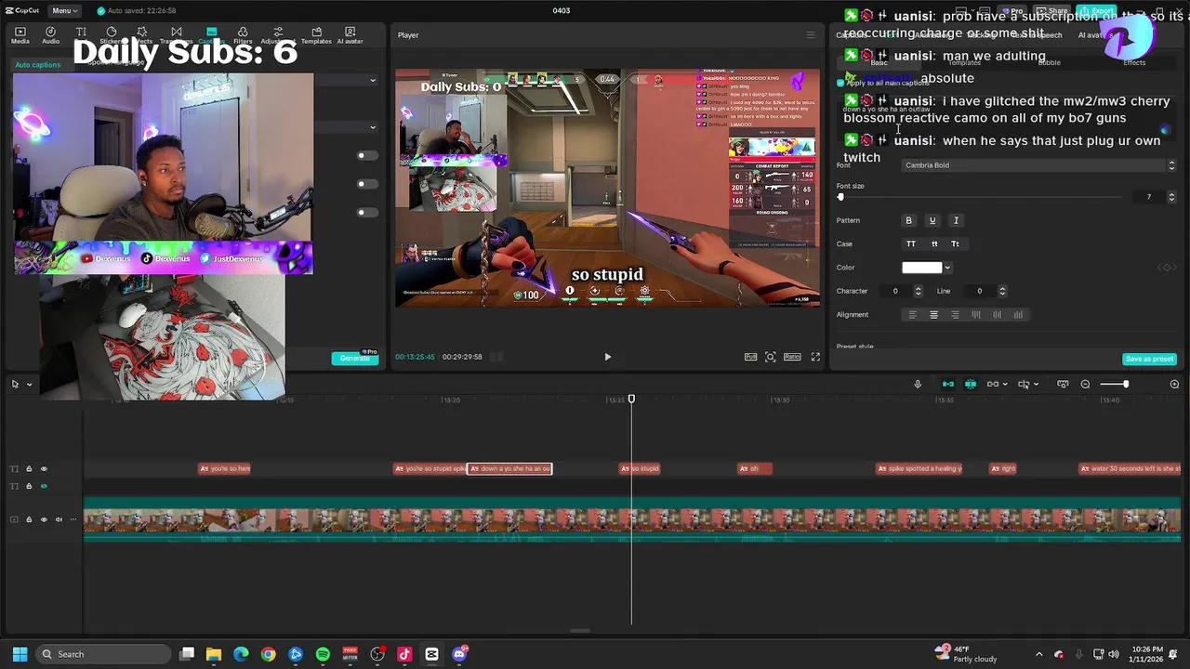Click the Character spacing field
This screenshot has width=1190, height=669.
click(x=896, y=291)
